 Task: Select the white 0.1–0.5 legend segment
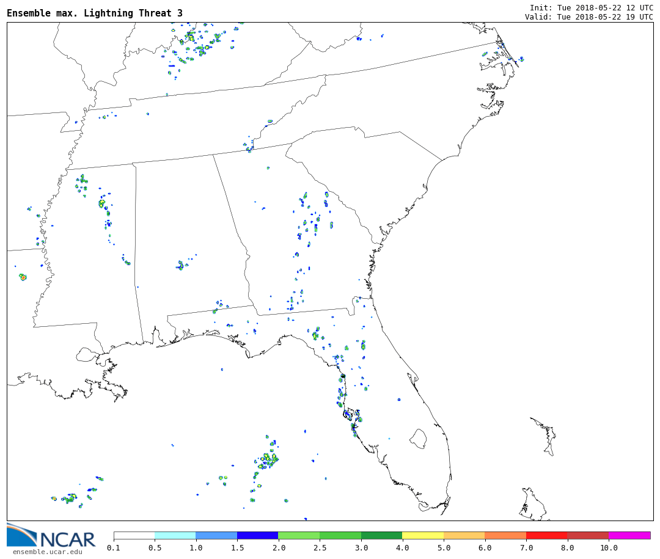(x=134, y=535)
